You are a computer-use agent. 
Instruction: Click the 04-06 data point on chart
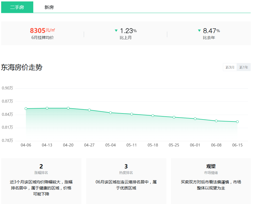26,109
